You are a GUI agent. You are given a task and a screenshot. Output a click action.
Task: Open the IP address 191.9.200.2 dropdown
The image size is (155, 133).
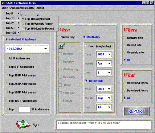tap(27, 49)
